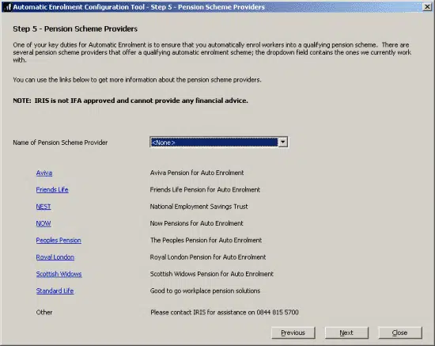Open the Royal London link
The width and height of the screenshot is (435, 346).
(55, 257)
